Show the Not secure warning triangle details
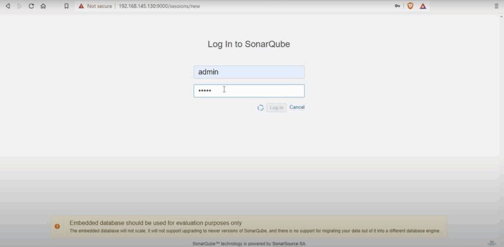 click(x=81, y=6)
